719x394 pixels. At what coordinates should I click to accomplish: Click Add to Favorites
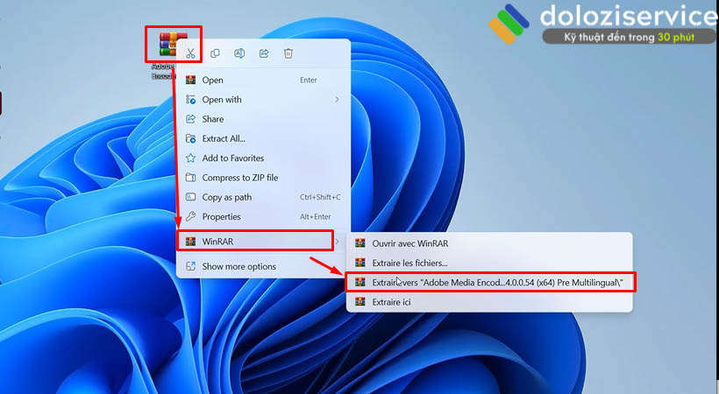232,158
